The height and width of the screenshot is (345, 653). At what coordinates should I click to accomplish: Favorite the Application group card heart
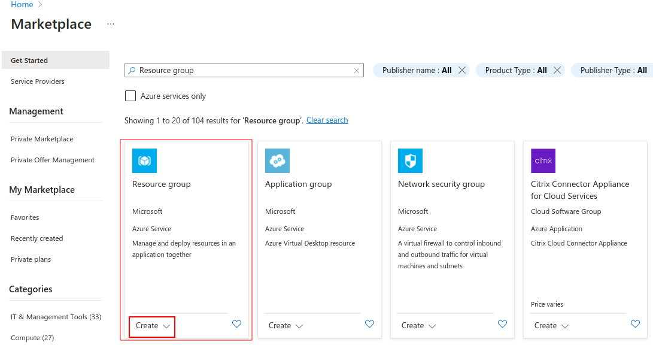(369, 324)
